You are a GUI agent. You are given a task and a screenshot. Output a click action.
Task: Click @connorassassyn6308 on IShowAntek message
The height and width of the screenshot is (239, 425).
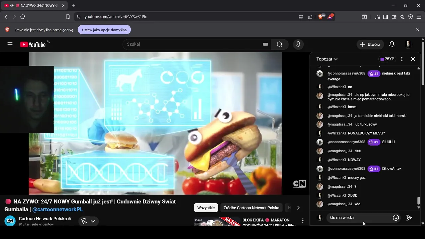(346, 169)
